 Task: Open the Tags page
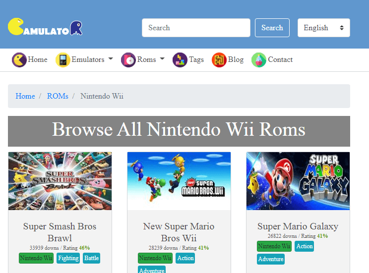pos(196,59)
